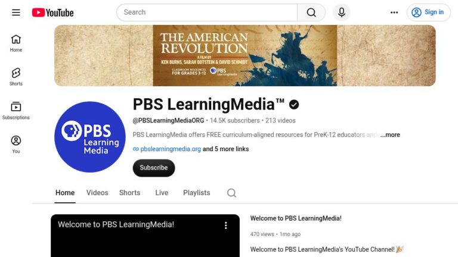Switch to the Playlists tab

point(197,193)
